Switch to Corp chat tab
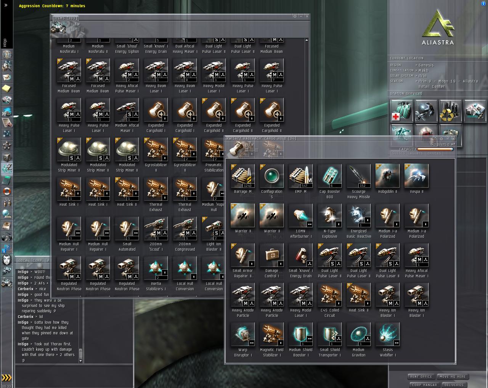Screen dimensions: 488x388 [x=37, y=261]
